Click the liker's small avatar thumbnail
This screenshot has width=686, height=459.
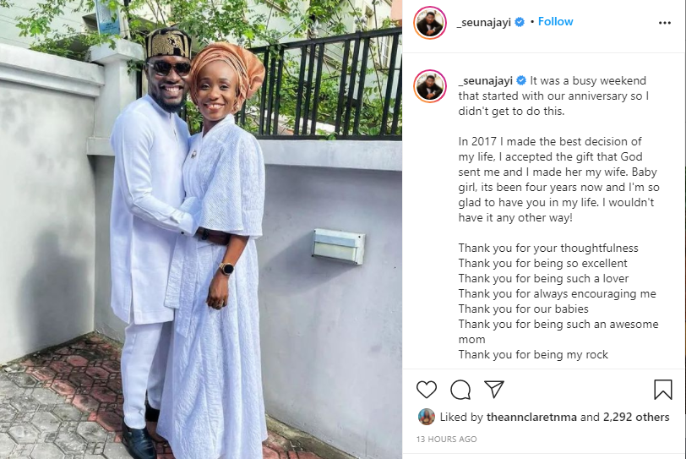click(426, 417)
